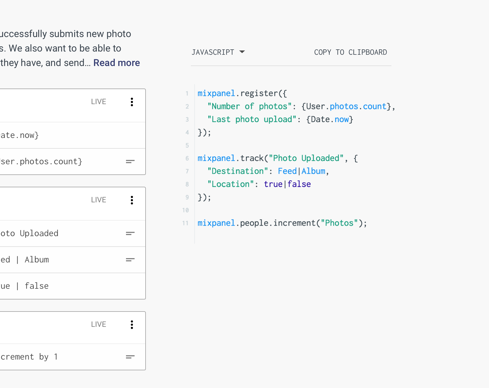Click the LIVE status on the first card
The width and height of the screenshot is (489, 388).
click(98, 102)
